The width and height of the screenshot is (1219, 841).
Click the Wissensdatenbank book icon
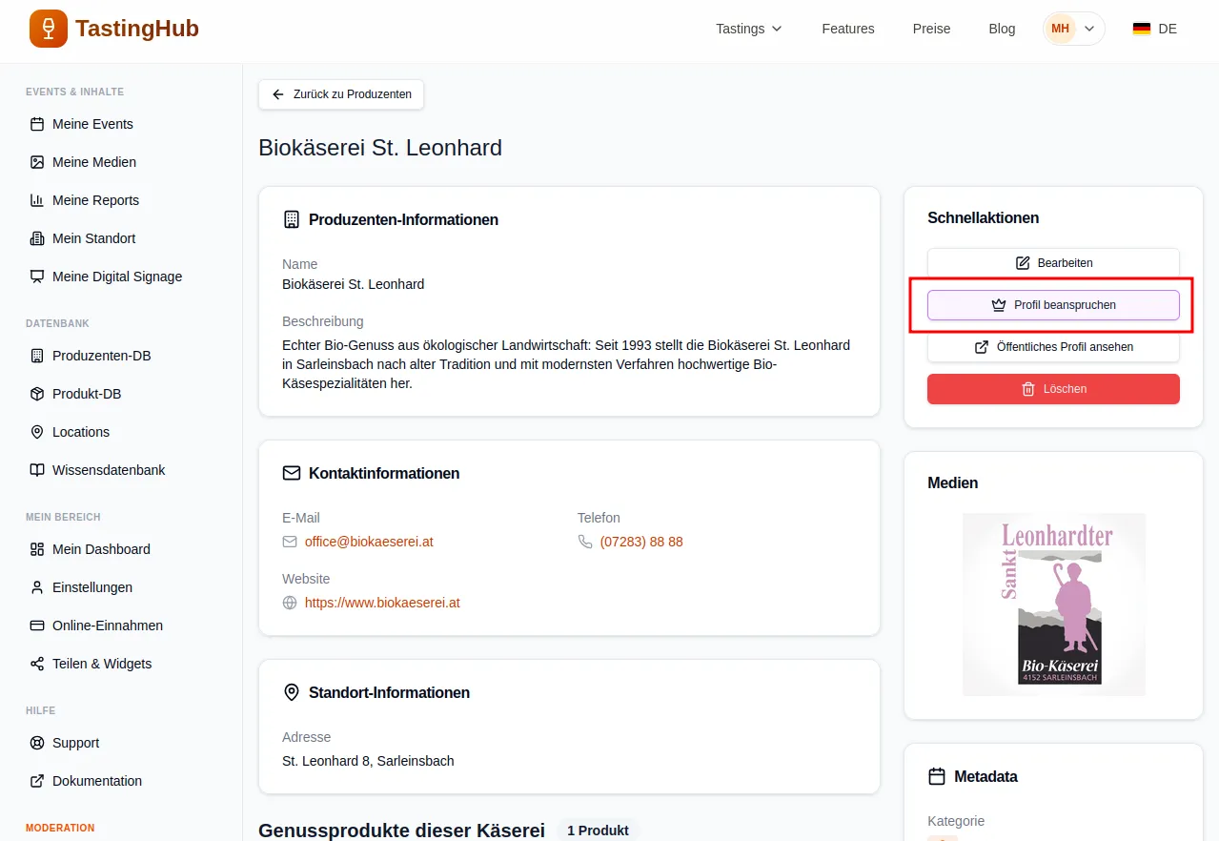point(37,470)
